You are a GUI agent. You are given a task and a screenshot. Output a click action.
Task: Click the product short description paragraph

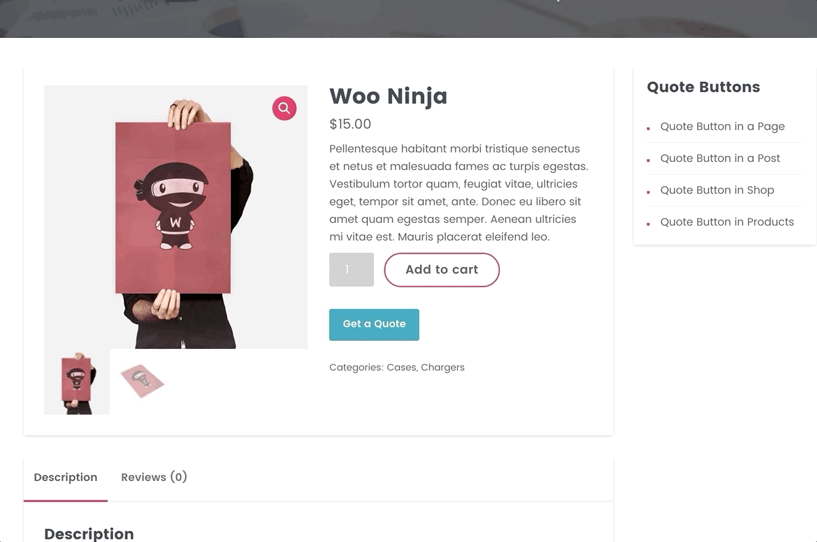459,193
